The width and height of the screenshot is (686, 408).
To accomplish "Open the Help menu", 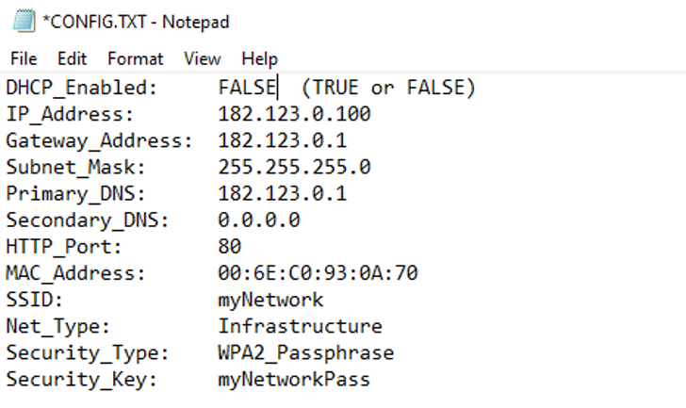I will coord(259,58).
